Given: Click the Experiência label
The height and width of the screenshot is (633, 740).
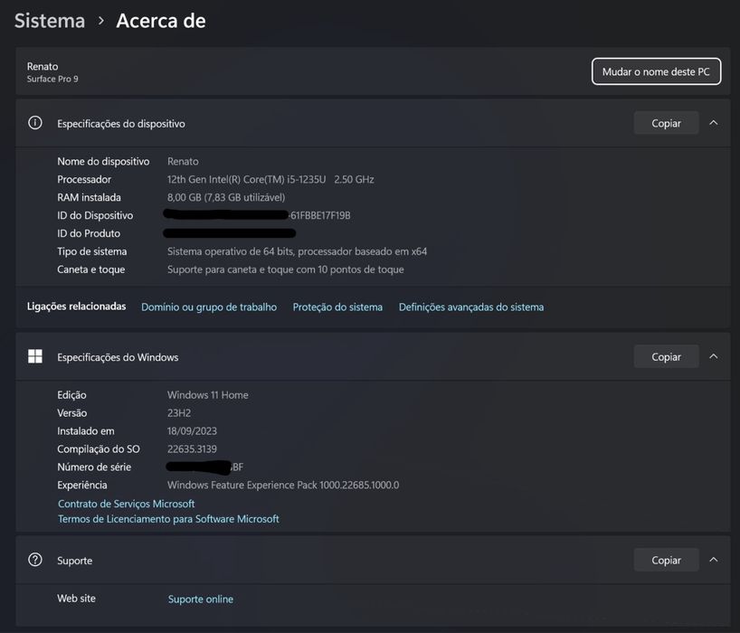Looking at the screenshot, I should pyautogui.click(x=82, y=485).
